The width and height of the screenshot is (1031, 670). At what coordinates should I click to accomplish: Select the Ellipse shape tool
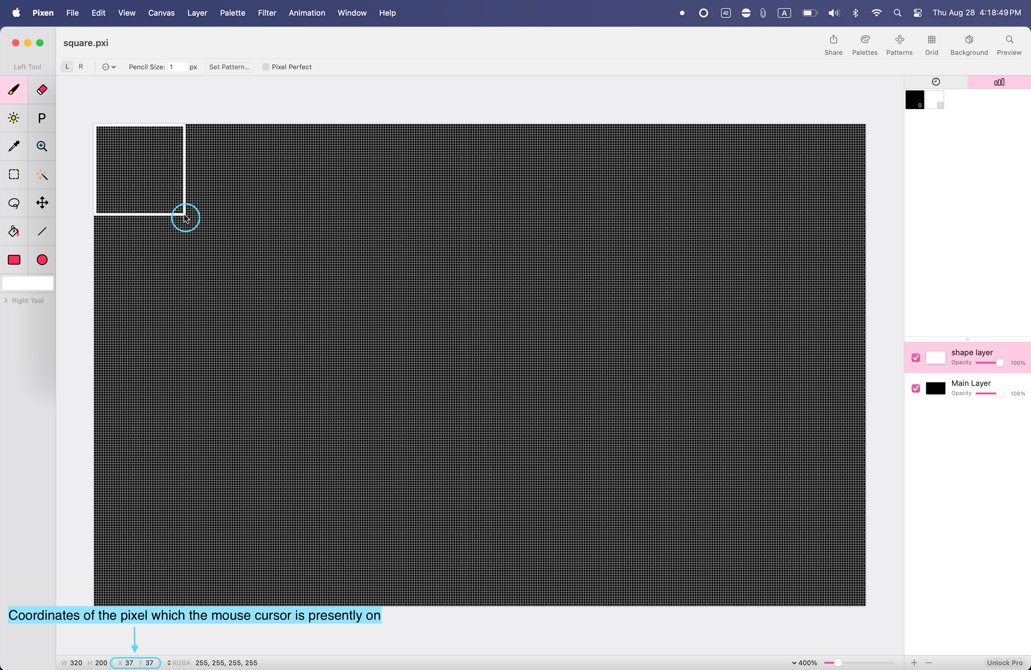click(x=42, y=260)
